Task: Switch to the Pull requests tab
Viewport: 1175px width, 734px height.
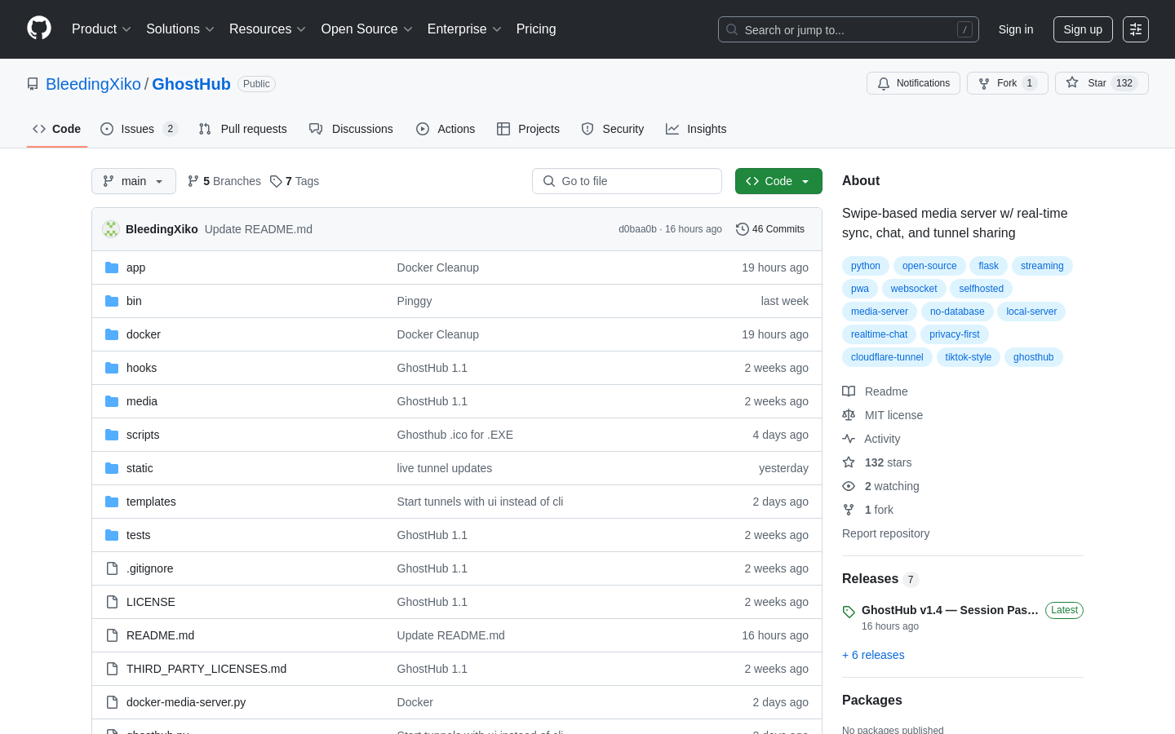Action: tap(242, 129)
